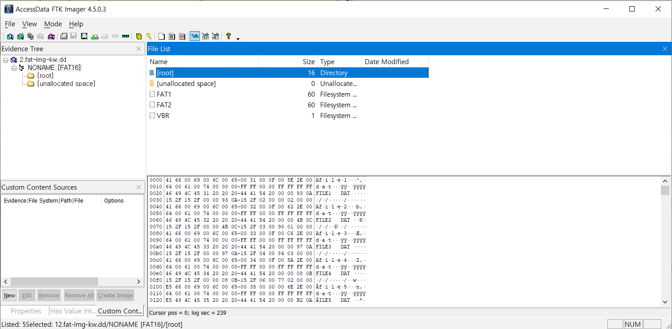Click the Create Image button
672x329 pixels.
[115, 295]
